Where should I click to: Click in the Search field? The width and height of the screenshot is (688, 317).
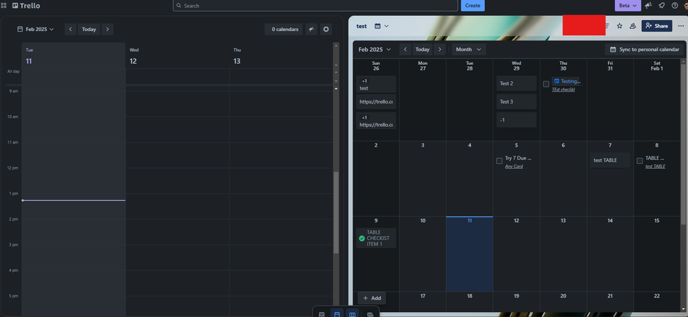pyautogui.click(x=315, y=6)
